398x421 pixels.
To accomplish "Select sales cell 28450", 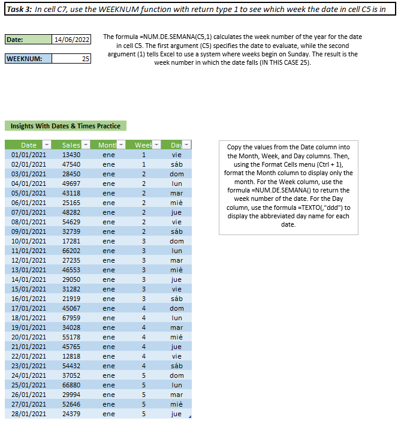I will (x=71, y=174).
